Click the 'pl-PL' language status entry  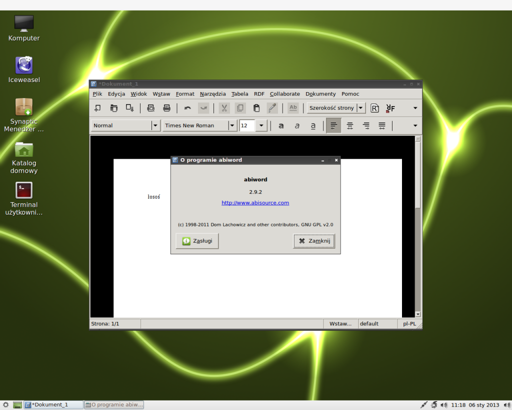[409, 324]
